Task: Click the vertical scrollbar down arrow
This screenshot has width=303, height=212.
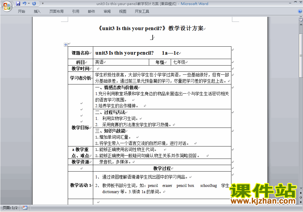Action: 301,188
